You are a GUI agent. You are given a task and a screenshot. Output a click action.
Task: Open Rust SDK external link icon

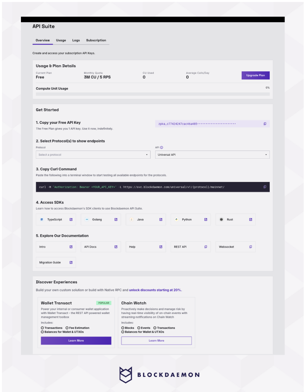[251, 220]
